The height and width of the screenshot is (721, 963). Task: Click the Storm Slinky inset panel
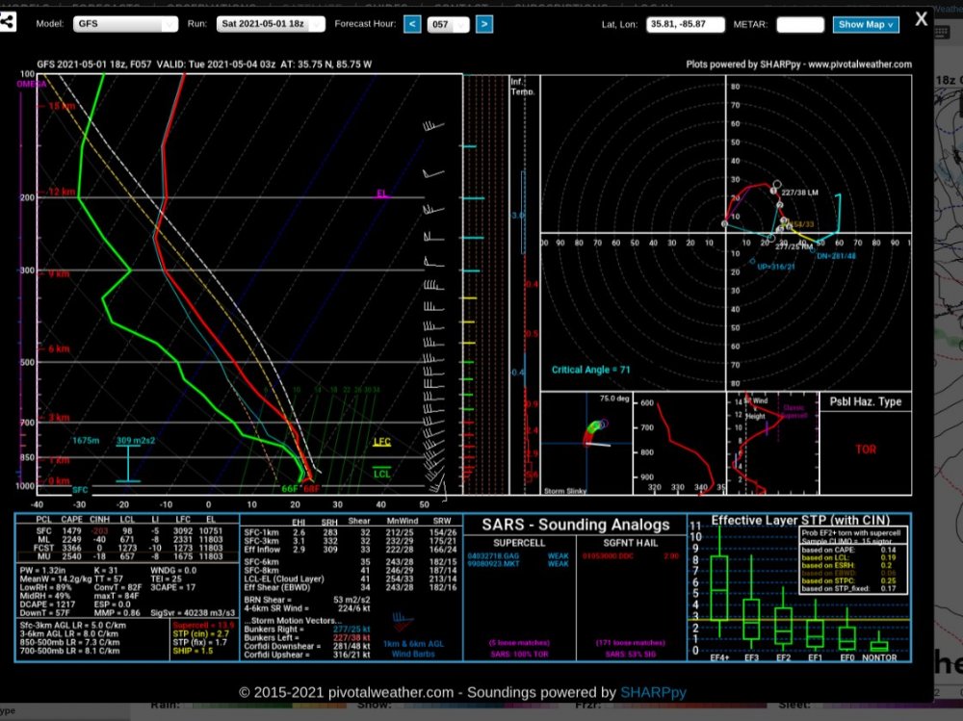point(586,444)
